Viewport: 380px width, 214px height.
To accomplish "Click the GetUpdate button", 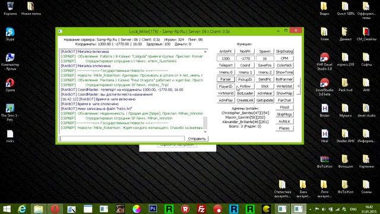I will click(x=265, y=100).
